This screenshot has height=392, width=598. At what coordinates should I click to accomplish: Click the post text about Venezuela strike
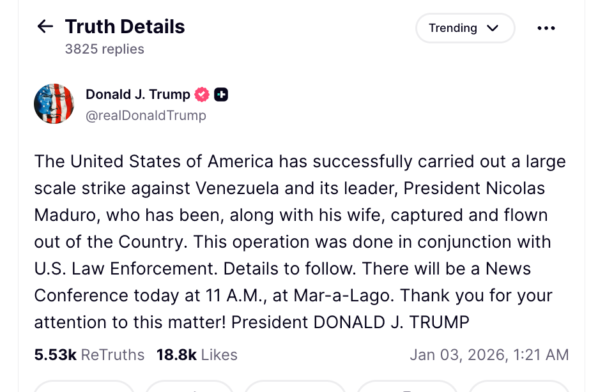pos(299,242)
